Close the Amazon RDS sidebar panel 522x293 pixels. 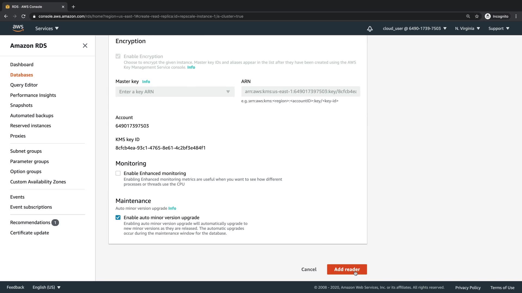click(x=85, y=46)
